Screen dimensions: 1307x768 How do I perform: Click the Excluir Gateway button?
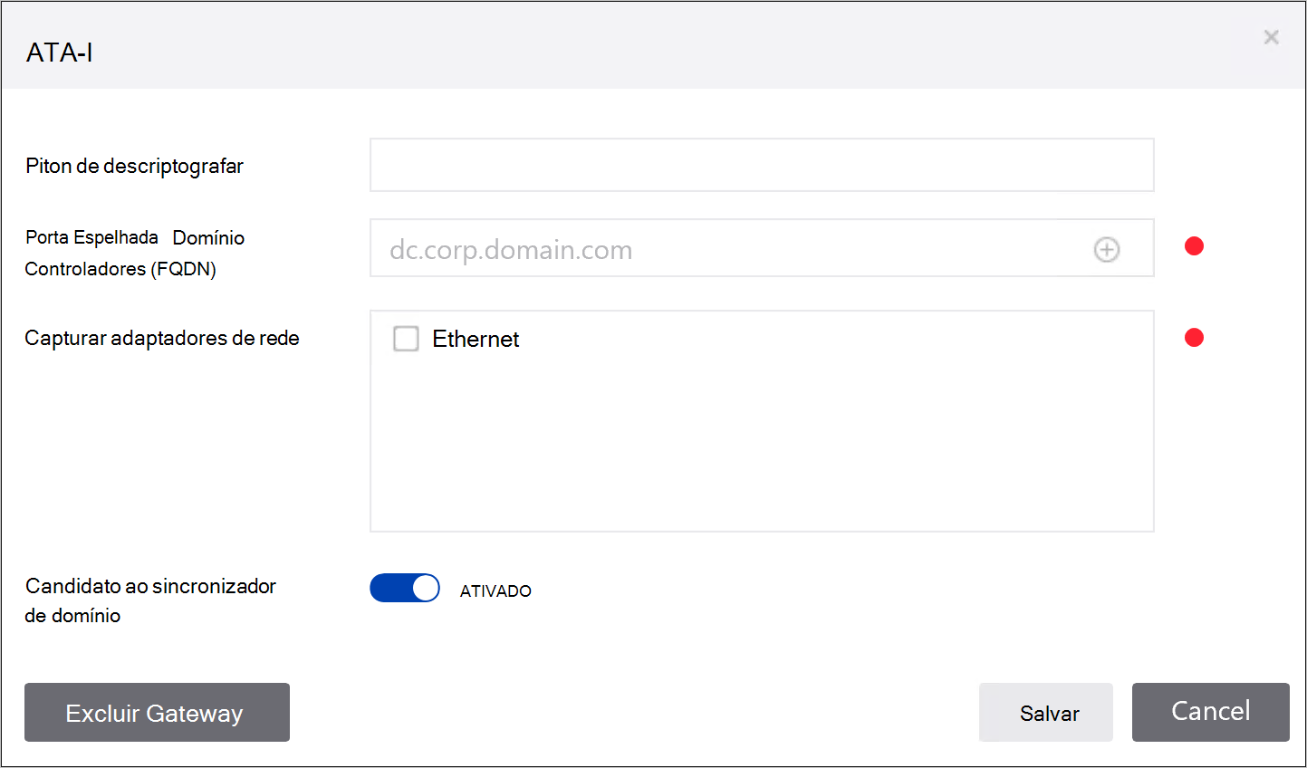157,713
